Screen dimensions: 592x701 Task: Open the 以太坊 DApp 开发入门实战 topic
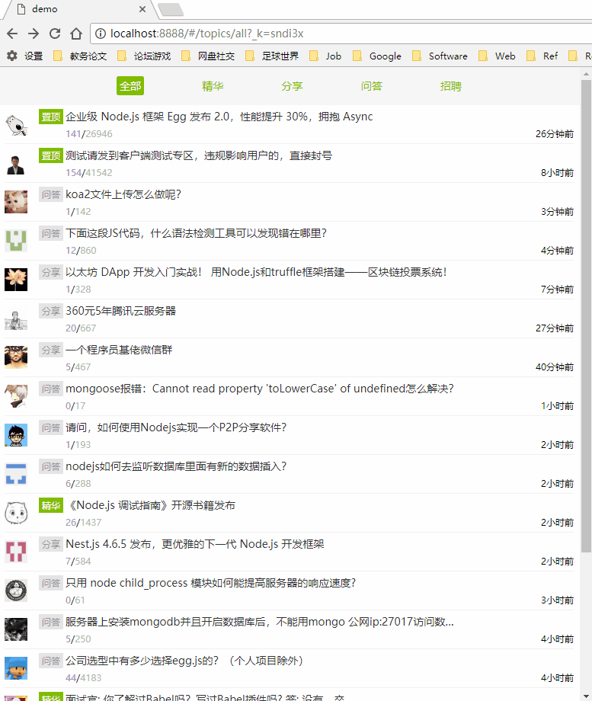256,272
